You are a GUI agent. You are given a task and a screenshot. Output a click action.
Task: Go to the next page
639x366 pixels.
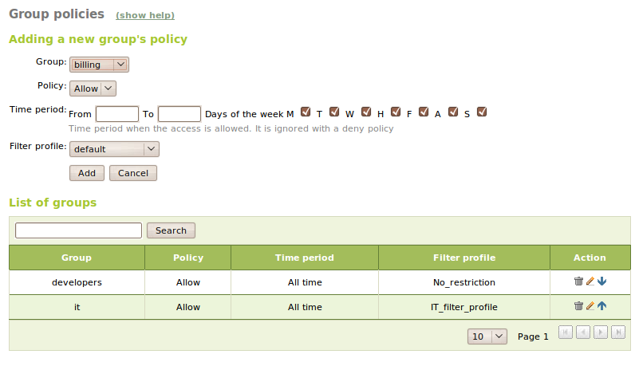pyautogui.click(x=601, y=333)
